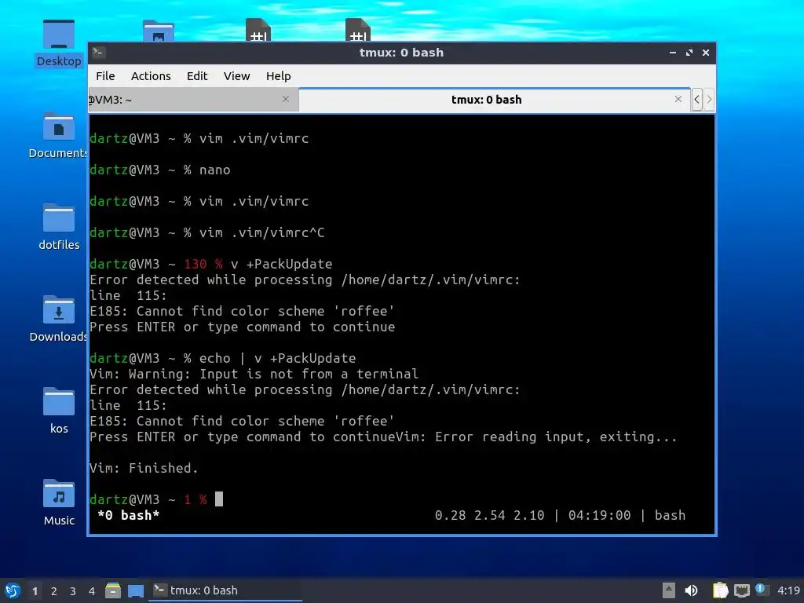804x603 pixels.
Task: Switch to virtual desktop 2
Action: pos(54,590)
